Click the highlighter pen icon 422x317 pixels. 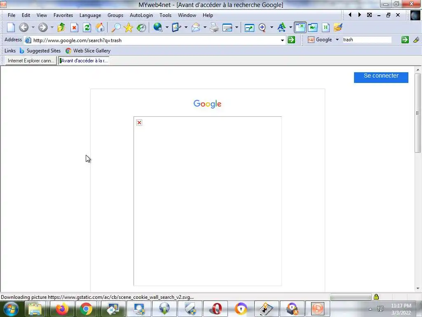point(416,40)
